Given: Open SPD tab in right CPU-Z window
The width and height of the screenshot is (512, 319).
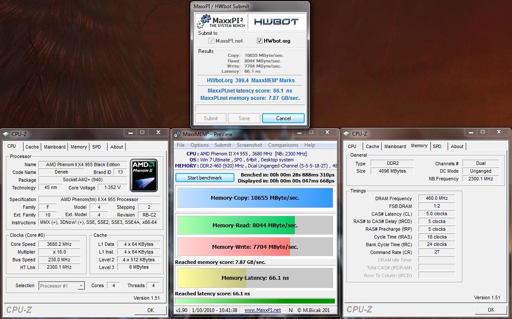Looking at the screenshot, I should [x=437, y=146].
